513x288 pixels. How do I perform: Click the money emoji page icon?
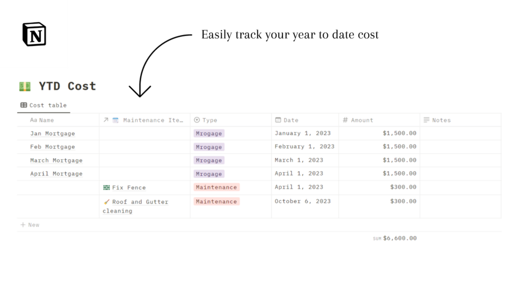coord(25,86)
